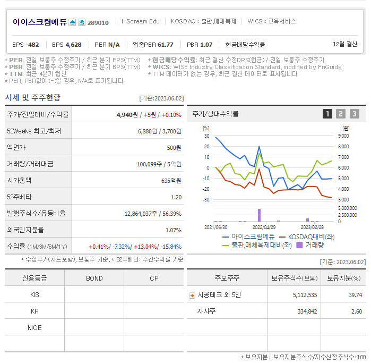
Task: Click the 신용등급 column header
Action: tap(34, 278)
